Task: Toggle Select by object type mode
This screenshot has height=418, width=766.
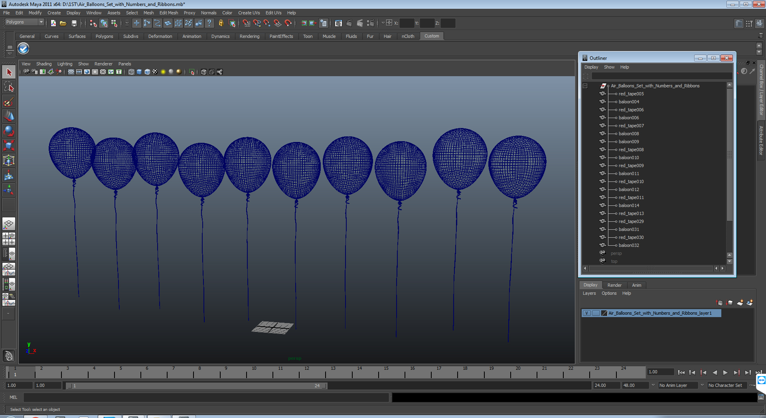Action: (104, 23)
